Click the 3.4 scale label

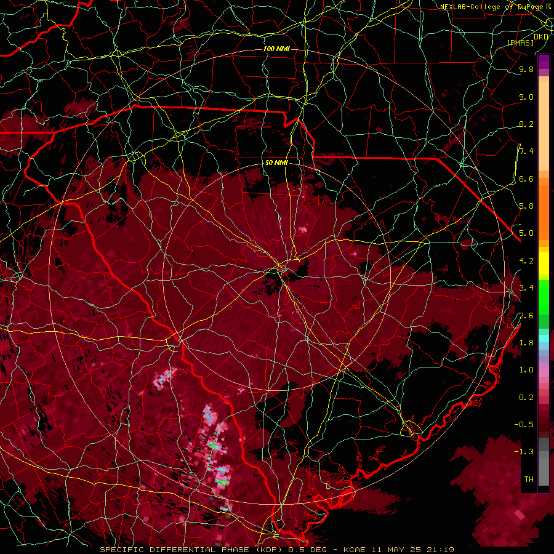526,288
